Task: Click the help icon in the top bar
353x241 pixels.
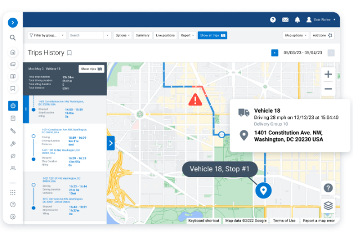Action: pos(273,20)
